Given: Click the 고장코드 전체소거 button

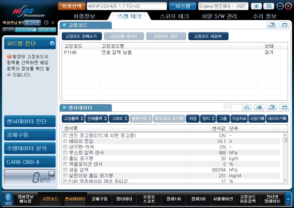Looking at the screenshot, I should tap(82, 36).
